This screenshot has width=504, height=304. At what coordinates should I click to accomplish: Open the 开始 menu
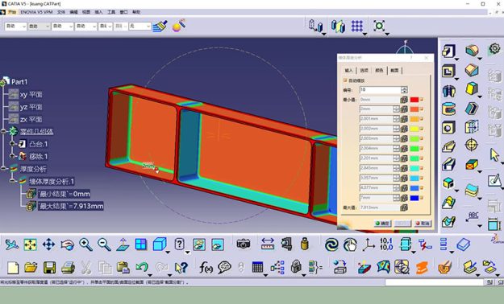[12, 12]
